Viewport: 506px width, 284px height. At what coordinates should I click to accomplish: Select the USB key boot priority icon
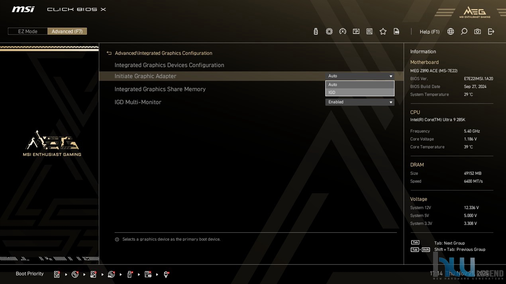pyautogui.click(x=130, y=274)
